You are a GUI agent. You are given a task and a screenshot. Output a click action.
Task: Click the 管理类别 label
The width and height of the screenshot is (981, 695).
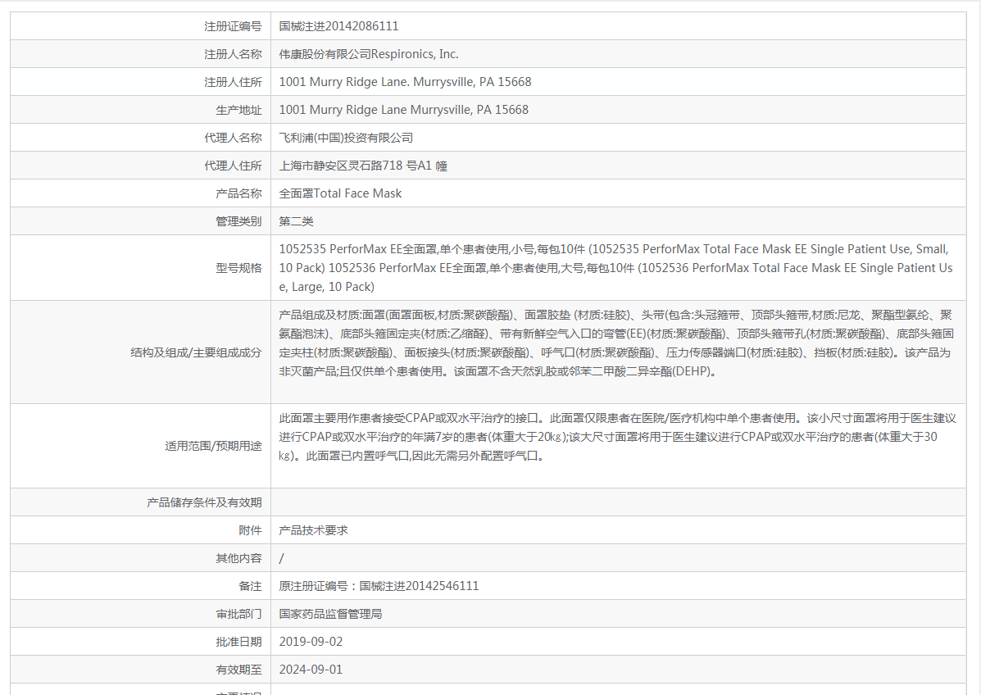pyautogui.click(x=239, y=221)
